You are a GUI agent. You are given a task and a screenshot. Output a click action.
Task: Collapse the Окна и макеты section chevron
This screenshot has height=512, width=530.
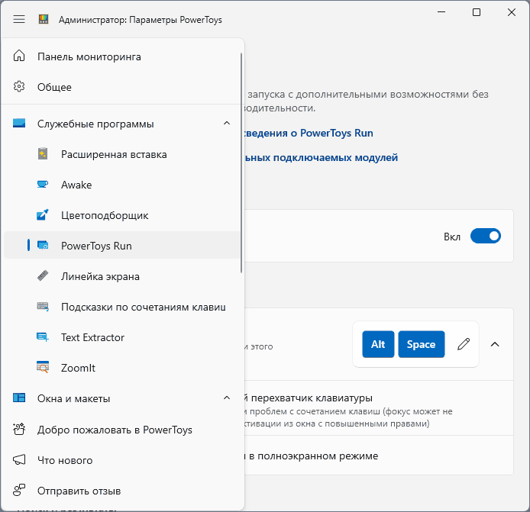click(227, 398)
